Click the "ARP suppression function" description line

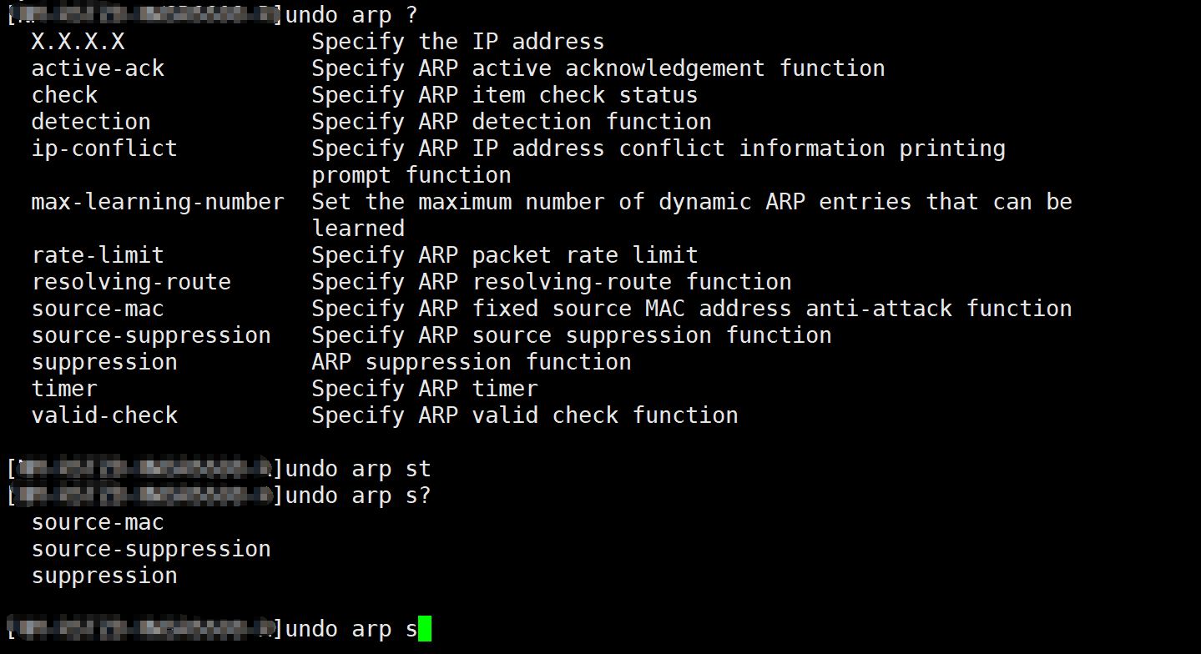(x=472, y=362)
